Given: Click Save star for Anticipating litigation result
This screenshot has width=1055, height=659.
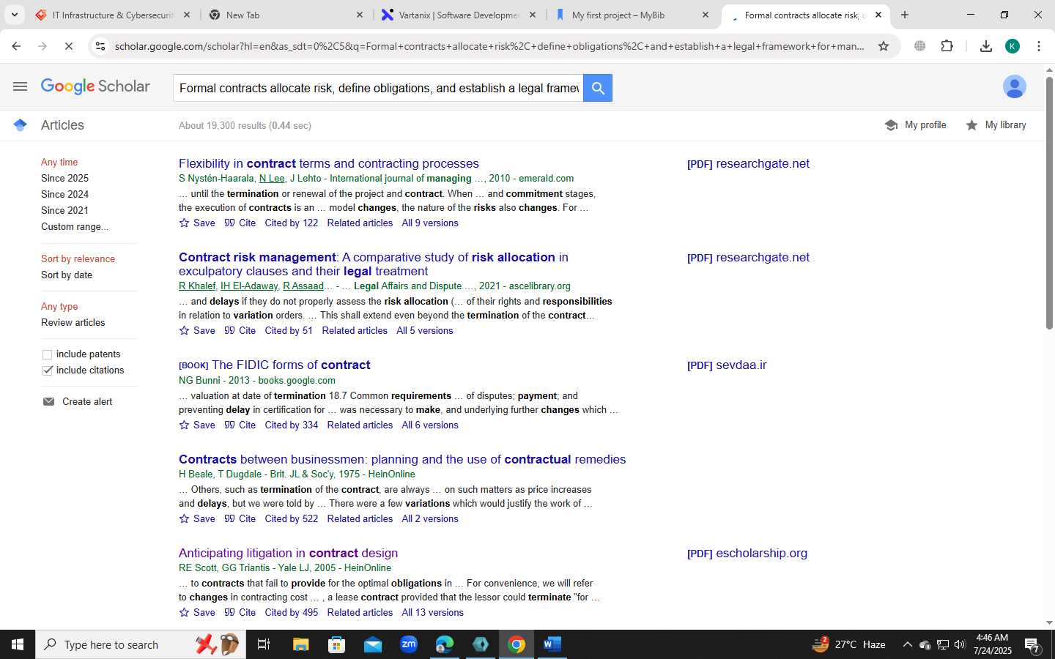Looking at the screenshot, I should [x=184, y=612].
